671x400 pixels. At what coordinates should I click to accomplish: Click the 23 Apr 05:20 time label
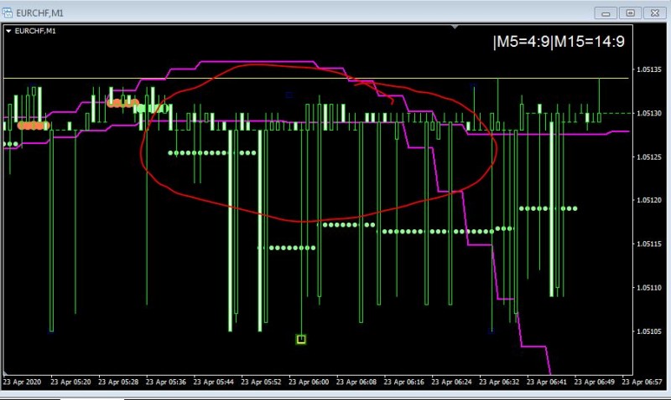pos(70,382)
